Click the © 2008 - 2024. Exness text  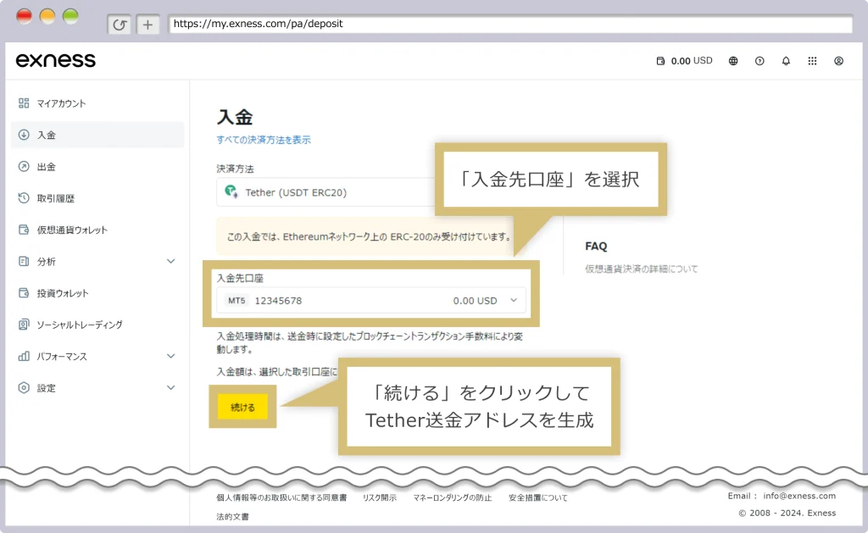pyautogui.click(x=787, y=513)
